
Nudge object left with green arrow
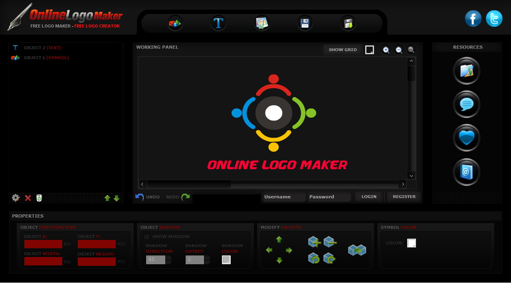269,250
